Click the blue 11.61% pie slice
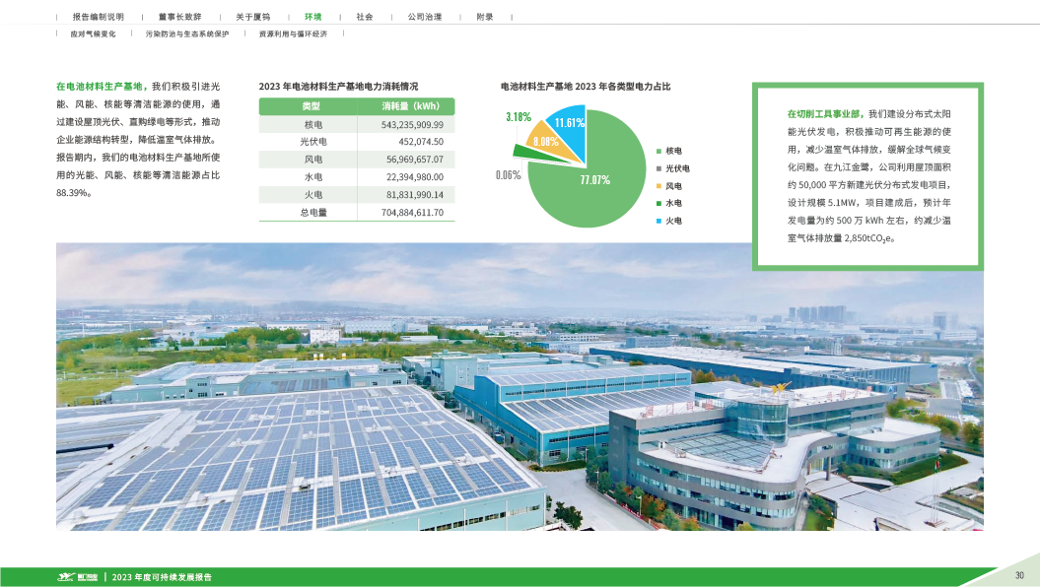 coord(571,123)
